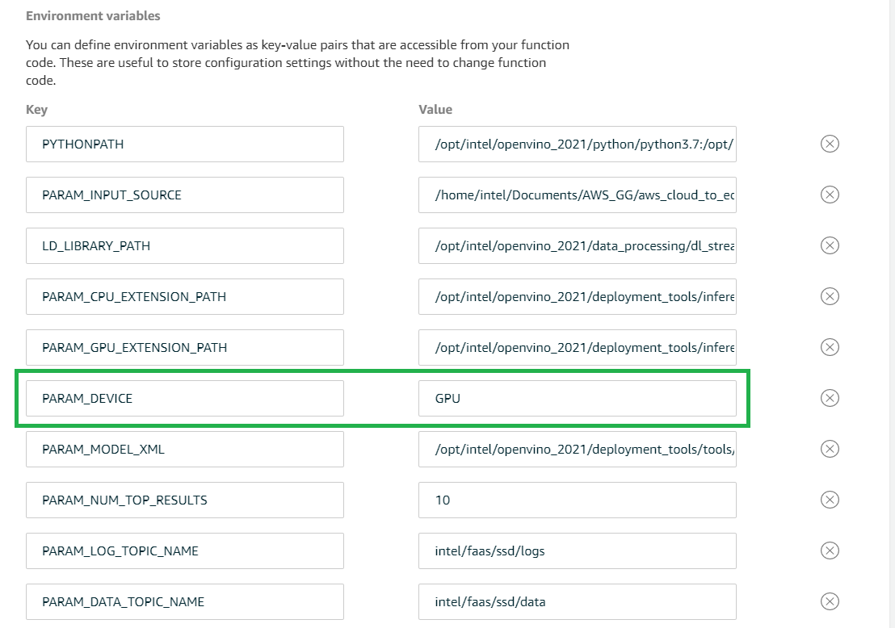Remove the LD_LIBRARY_PATH variable
The height and width of the screenshot is (628, 895).
coord(830,245)
